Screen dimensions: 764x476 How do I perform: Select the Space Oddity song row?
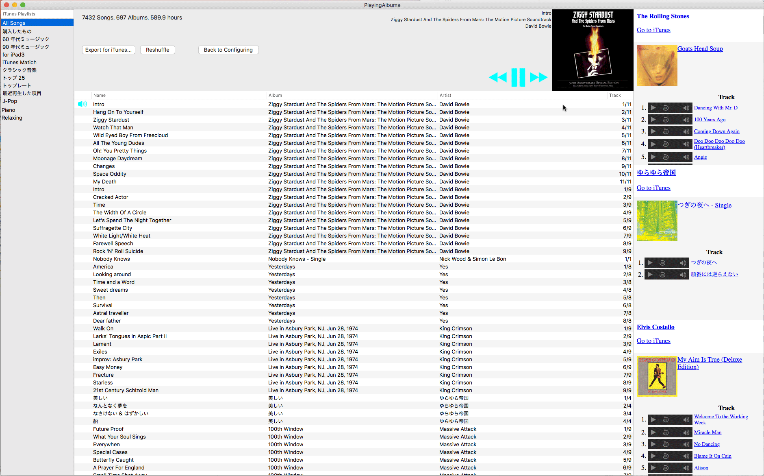pos(354,174)
